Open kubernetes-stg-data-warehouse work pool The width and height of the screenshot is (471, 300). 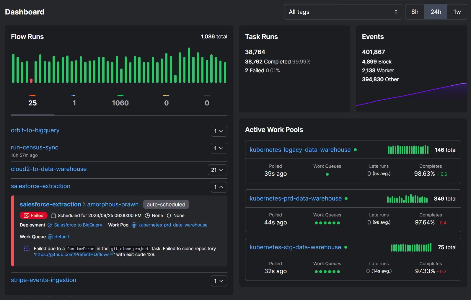295,247
